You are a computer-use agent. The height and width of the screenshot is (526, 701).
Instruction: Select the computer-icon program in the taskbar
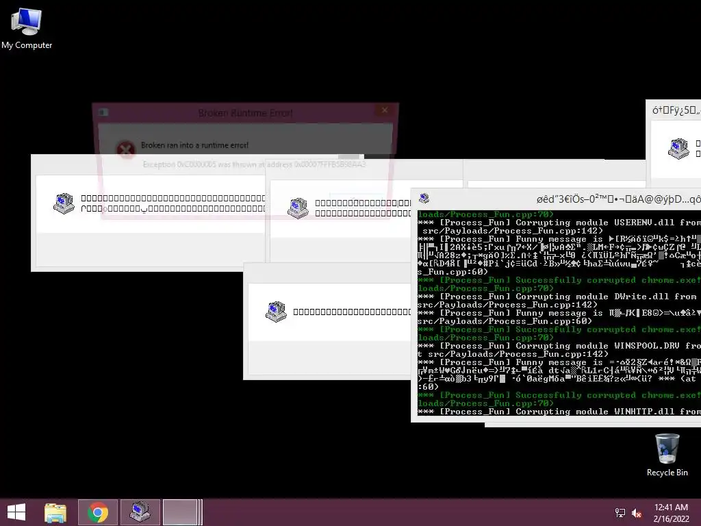140,512
